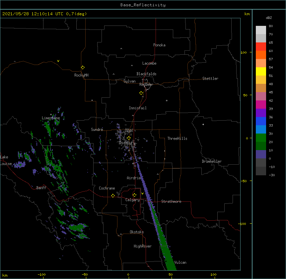Select the Didsbury label

(127, 143)
